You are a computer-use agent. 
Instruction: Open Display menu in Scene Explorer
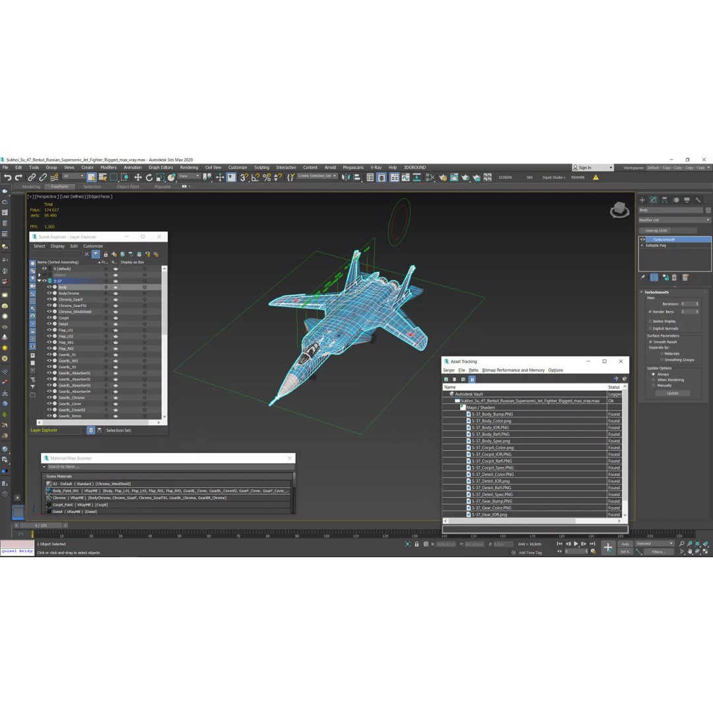click(57, 246)
